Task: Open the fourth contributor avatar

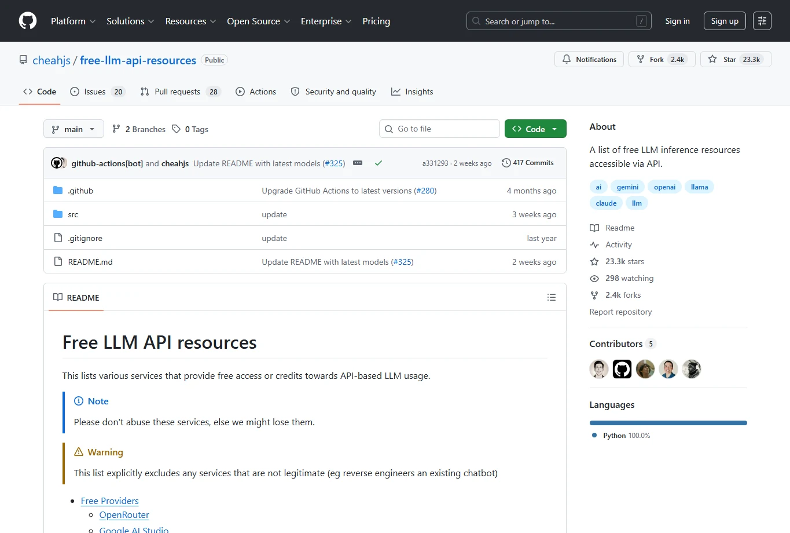Action: coord(668,369)
